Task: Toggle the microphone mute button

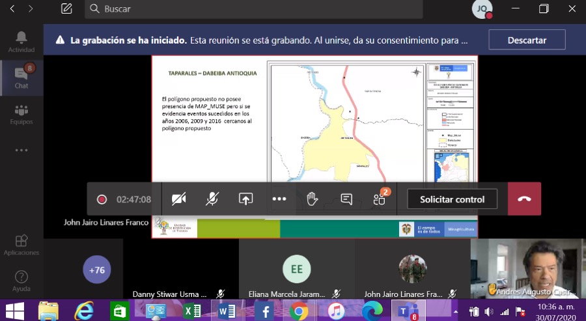Action: [x=212, y=199]
